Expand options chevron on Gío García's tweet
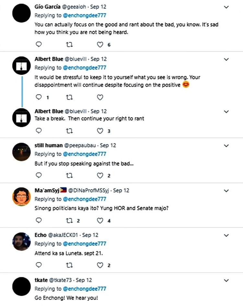243x306 pixels. [226, 7]
